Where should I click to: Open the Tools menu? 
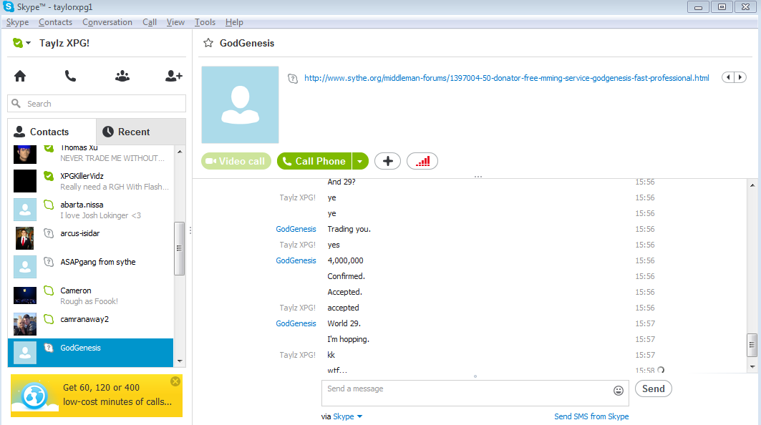[x=205, y=22]
